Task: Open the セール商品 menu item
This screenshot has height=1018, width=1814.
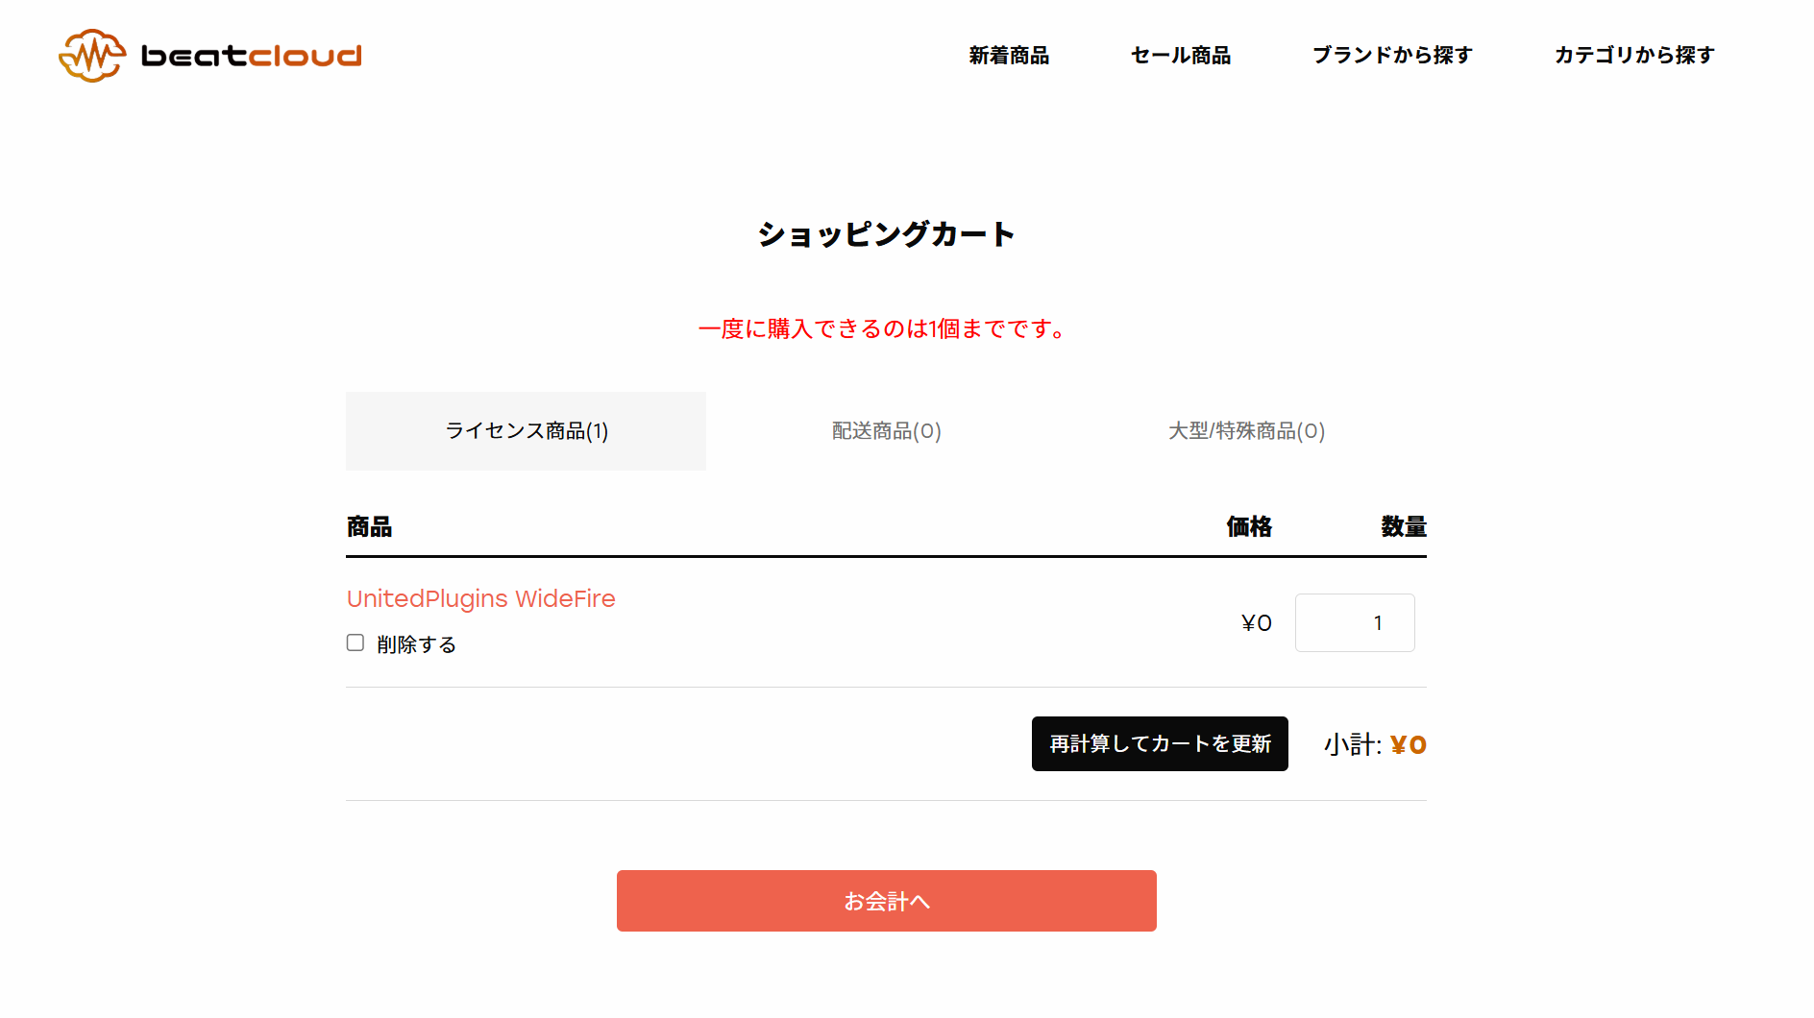Action: pos(1181,55)
